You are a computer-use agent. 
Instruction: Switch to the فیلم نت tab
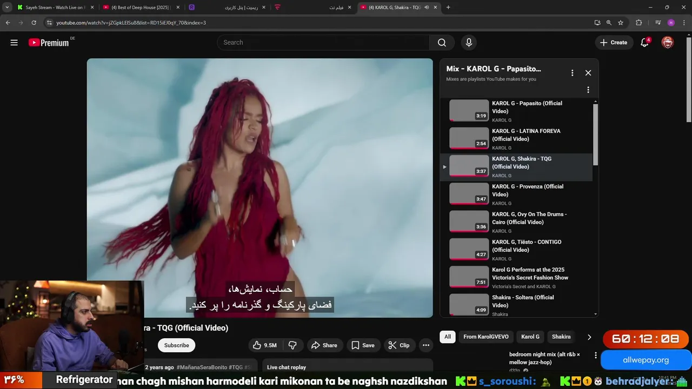314,8
